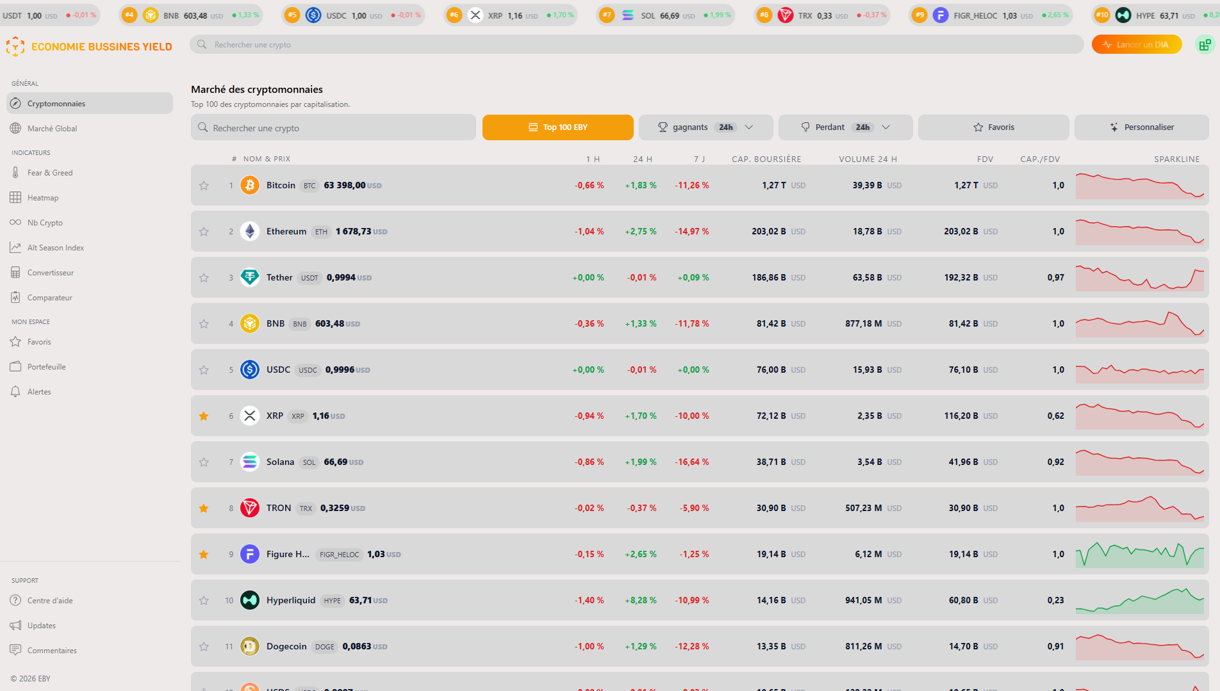The width and height of the screenshot is (1220, 691).
Task: Sort by the 7 J column header
Action: [x=699, y=159]
